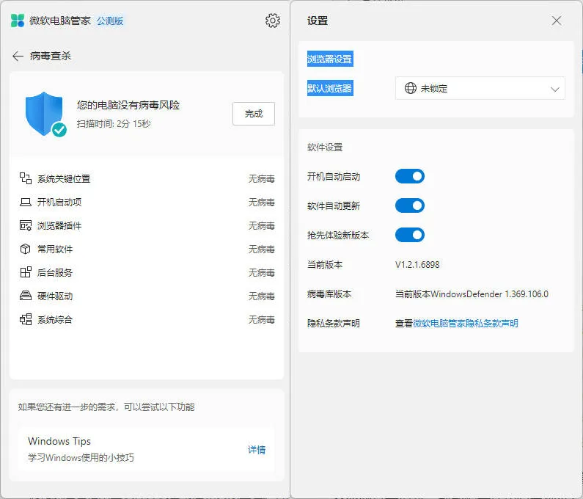This screenshot has width=583, height=499.
Task: Click 无病毒 status for 开机启动项
Action: pyautogui.click(x=261, y=202)
